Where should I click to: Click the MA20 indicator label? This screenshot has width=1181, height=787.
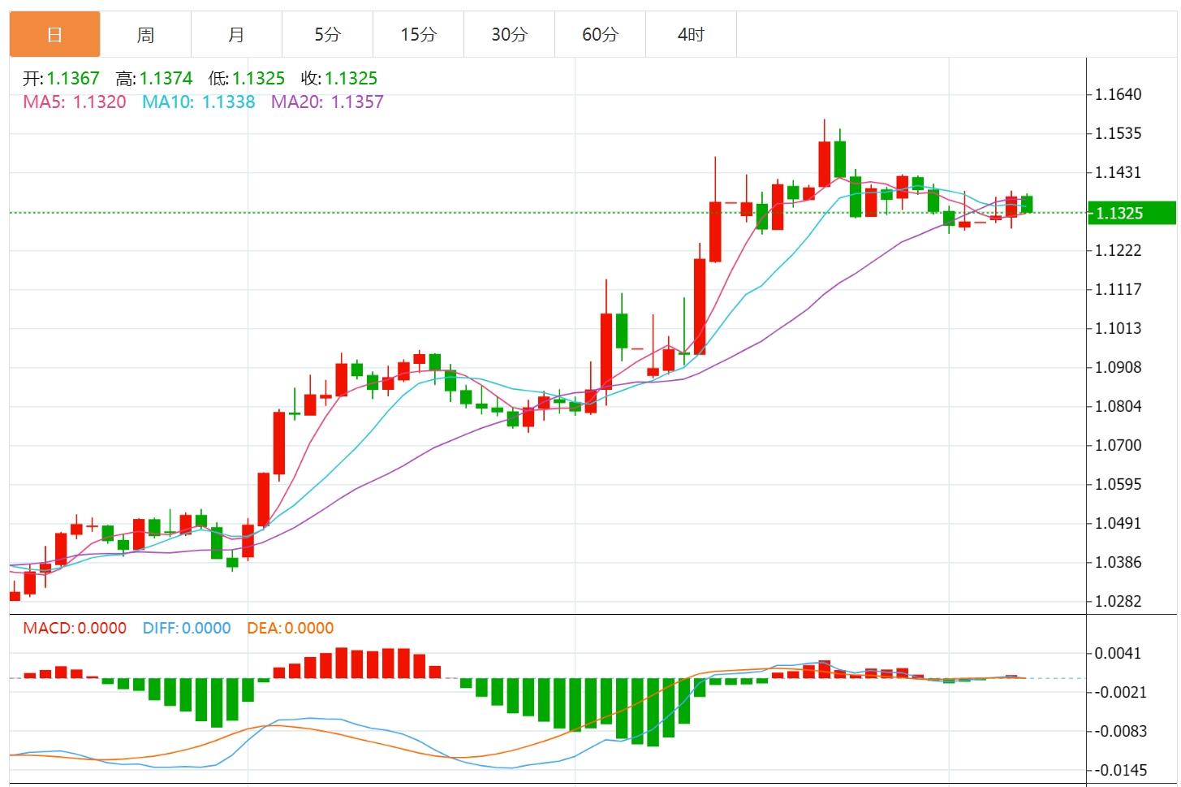click(327, 102)
